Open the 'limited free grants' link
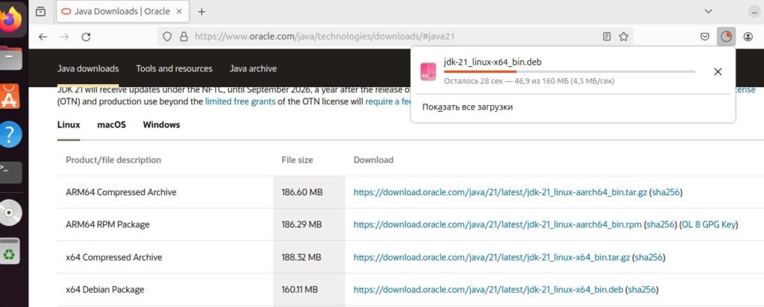The image size is (764, 307). click(240, 101)
